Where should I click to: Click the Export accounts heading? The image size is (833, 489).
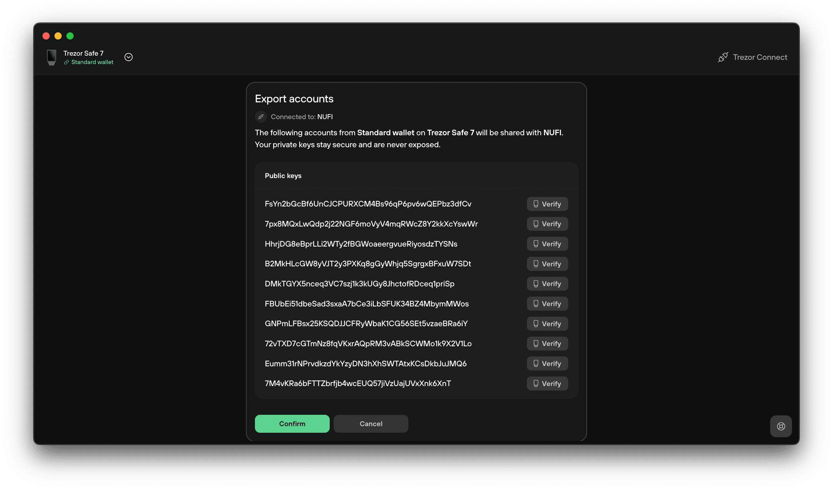(294, 99)
